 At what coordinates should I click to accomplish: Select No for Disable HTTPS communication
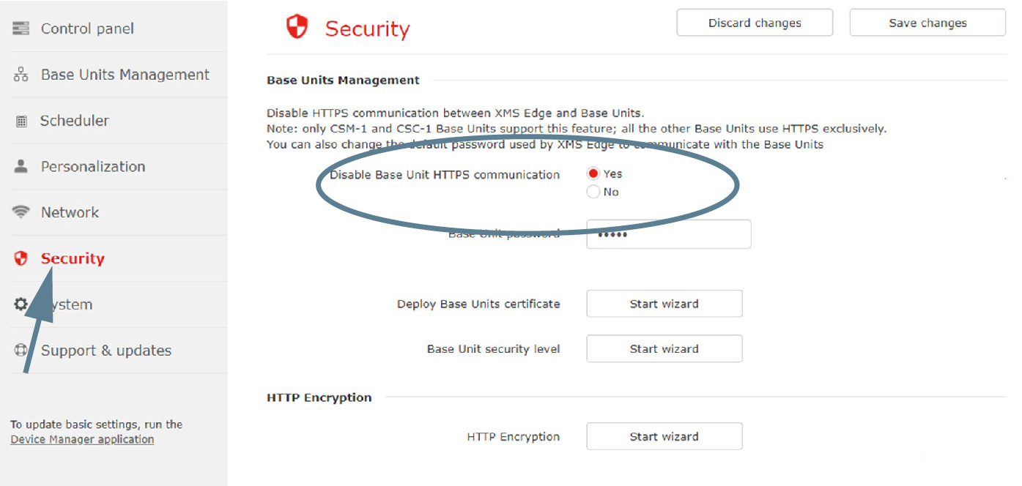(593, 192)
